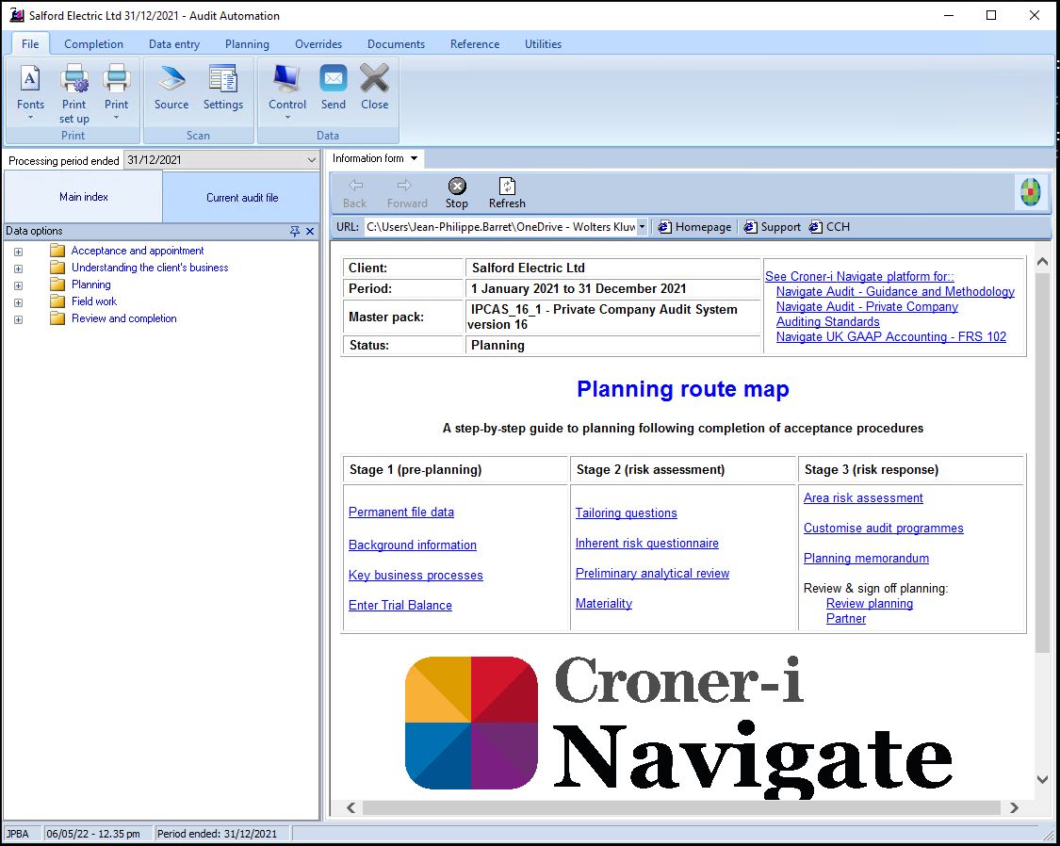This screenshot has width=1060, height=846.
Task: Switch to the Data entry tab
Action: coord(174,44)
